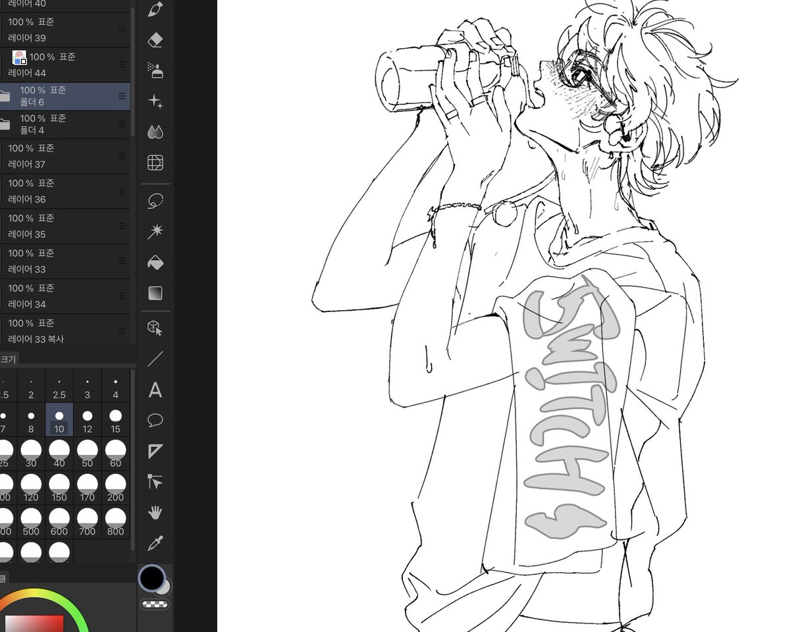The image size is (790, 632).
Task: Select the Lasso selection tool
Action: [x=155, y=201]
